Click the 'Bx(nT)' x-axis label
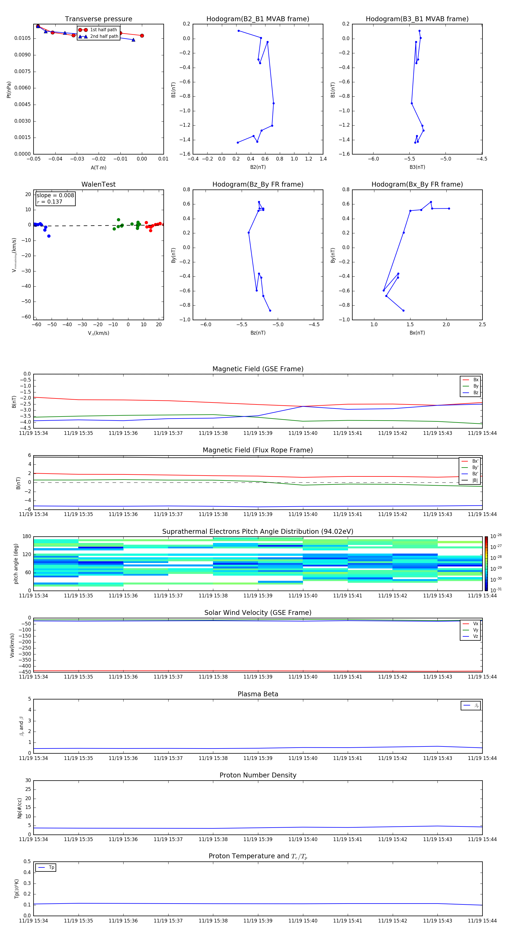 pos(417,333)
